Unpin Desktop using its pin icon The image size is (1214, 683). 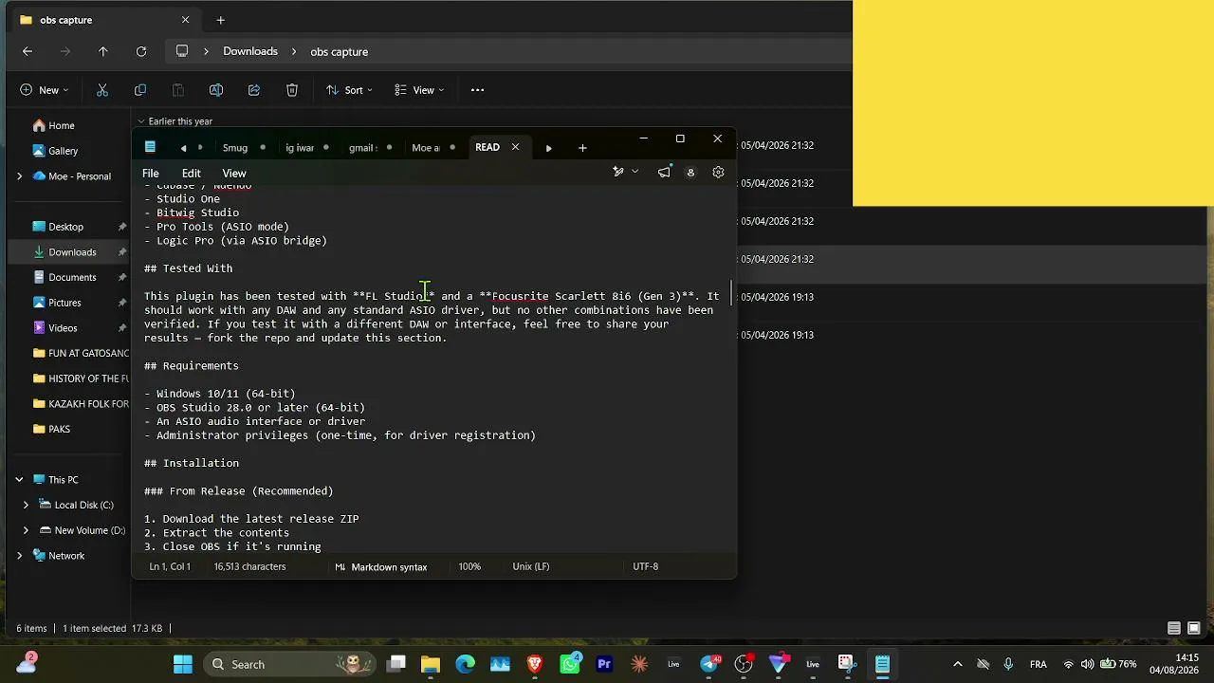pyautogui.click(x=122, y=227)
